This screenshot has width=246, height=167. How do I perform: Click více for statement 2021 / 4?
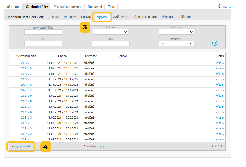[x=220, y=123]
